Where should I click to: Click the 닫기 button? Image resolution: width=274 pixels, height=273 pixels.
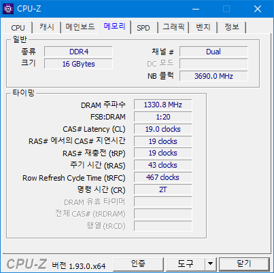pos(244,263)
